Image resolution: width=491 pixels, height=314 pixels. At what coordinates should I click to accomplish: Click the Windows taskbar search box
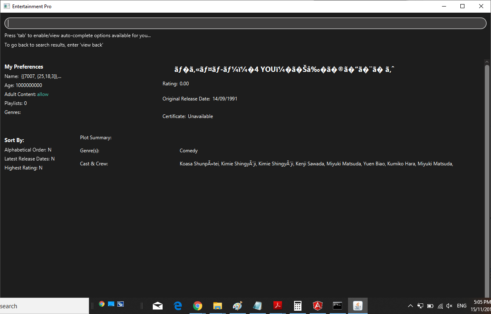[x=44, y=306]
